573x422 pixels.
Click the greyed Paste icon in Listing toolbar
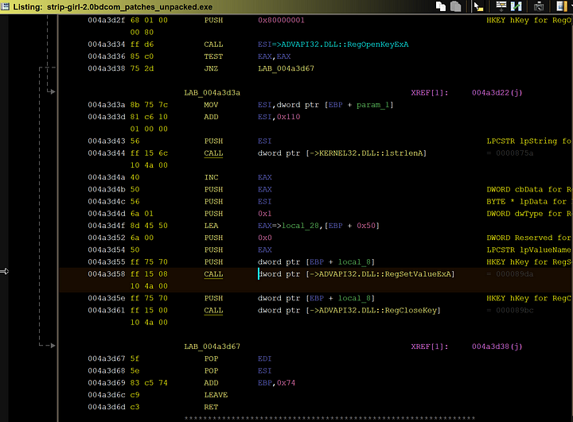coord(455,6)
